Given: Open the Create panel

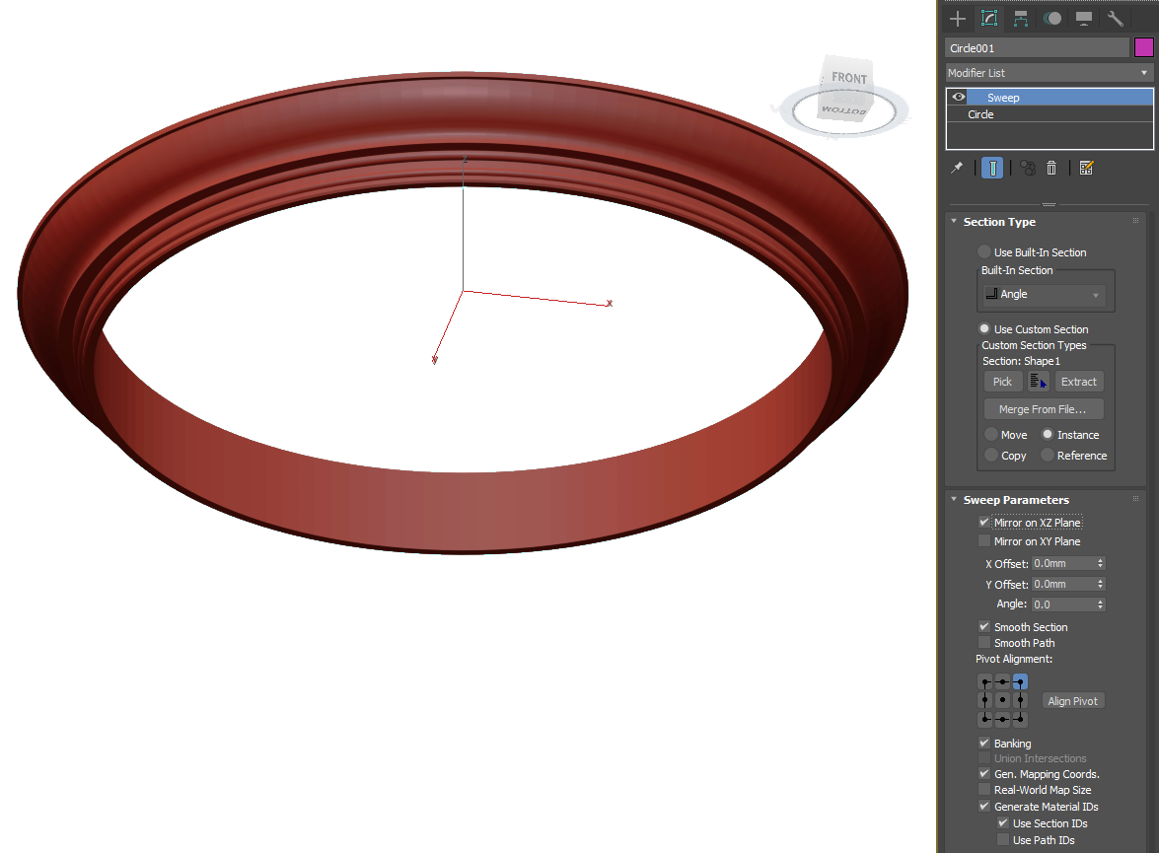Looking at the screenshot, I should (957, 18).
